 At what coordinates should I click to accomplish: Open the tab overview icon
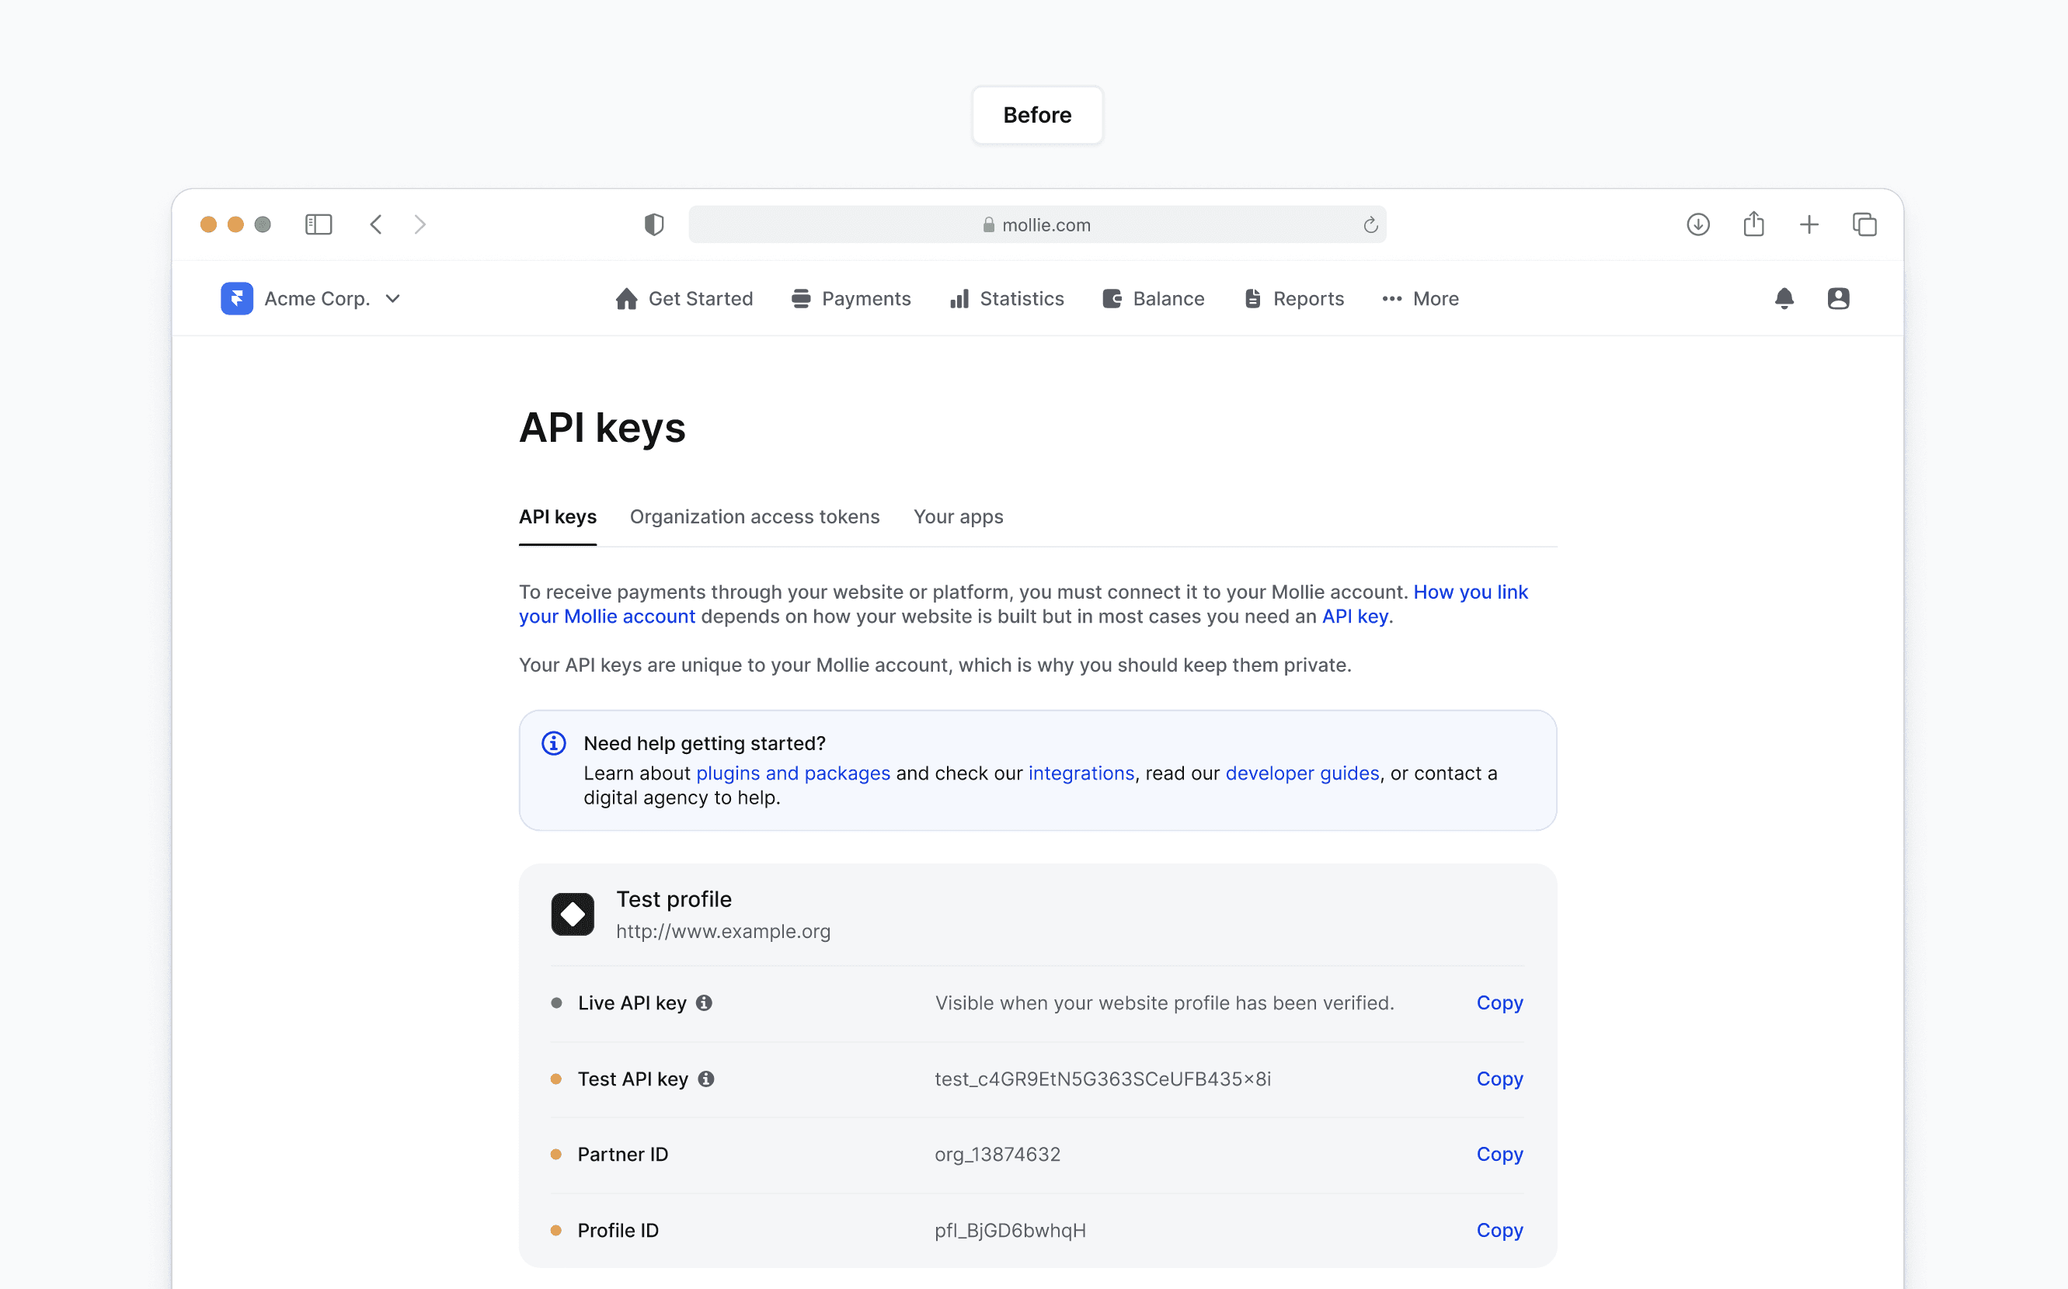click(1864, 224)
